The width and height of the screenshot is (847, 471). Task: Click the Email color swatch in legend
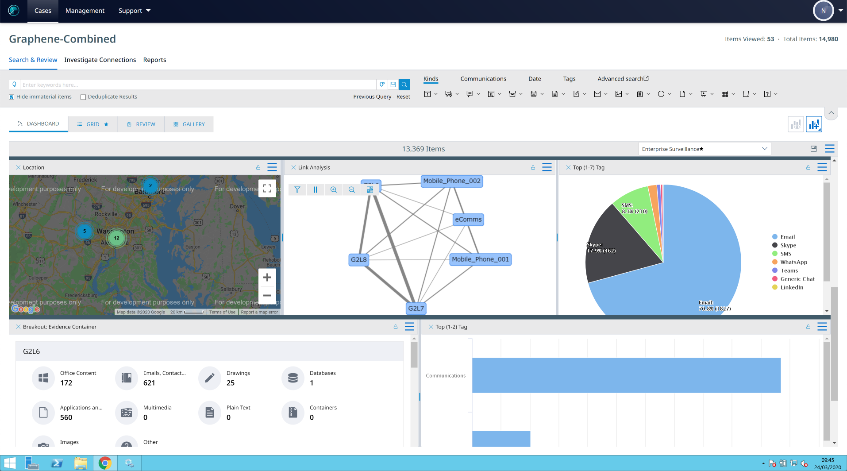pos(775,237)
